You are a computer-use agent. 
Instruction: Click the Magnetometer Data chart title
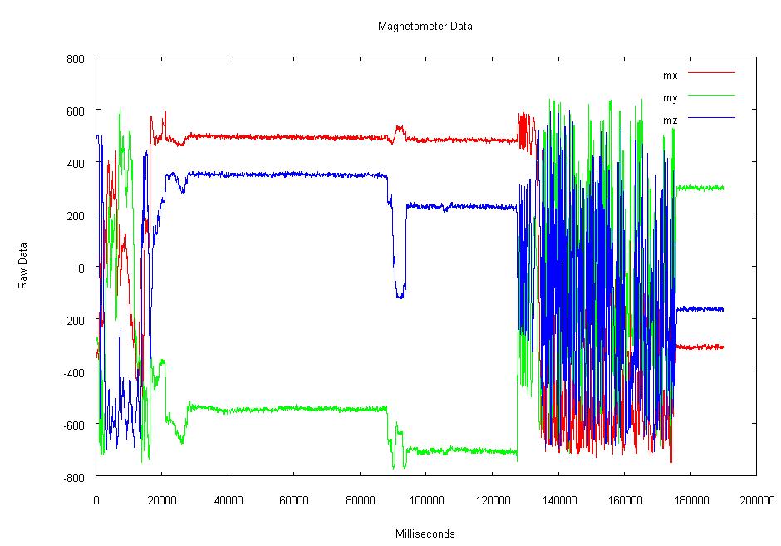point(425,26)
